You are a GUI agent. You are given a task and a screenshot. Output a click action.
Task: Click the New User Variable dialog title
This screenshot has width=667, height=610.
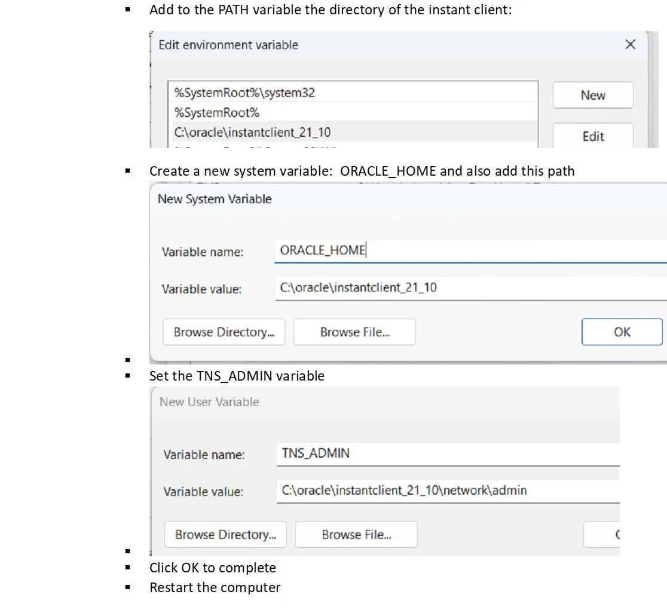pos(208,402)
